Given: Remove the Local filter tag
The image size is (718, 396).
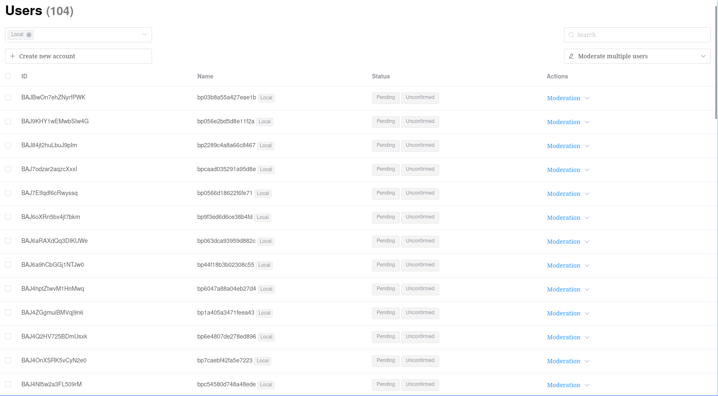Looking at the screenshot, I should point(29,35).
